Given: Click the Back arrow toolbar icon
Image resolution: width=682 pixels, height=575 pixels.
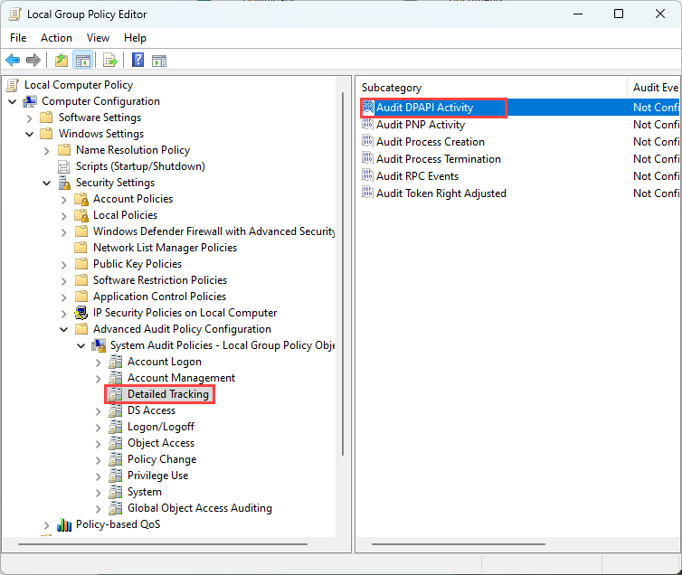Looking at the screenshot, I should [13, 61].
